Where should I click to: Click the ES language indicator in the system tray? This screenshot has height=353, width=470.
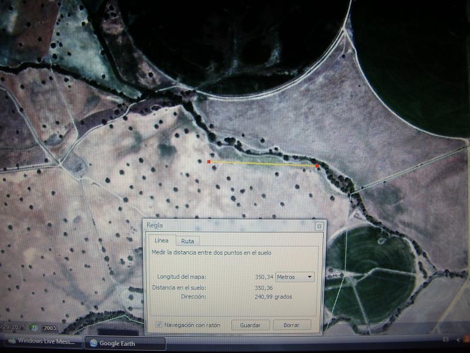click(x=445, y=340)
